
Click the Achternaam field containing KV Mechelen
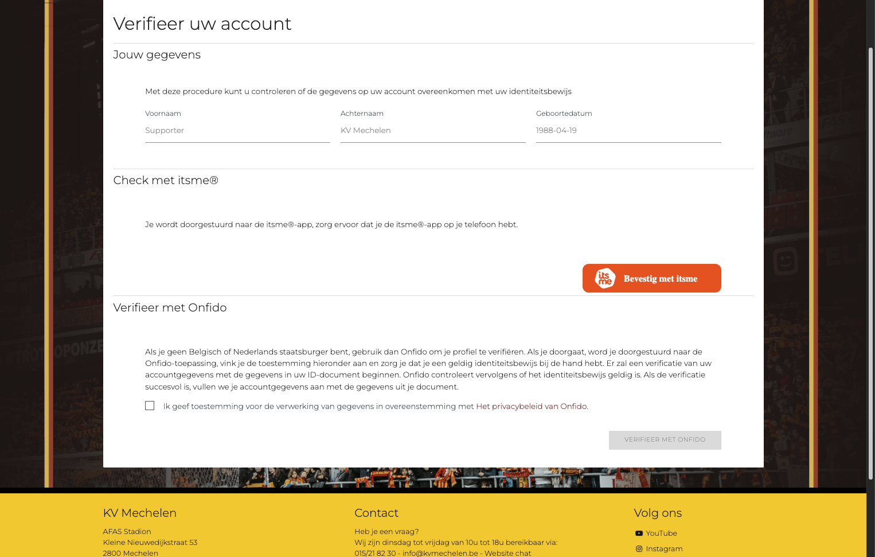coord(433,131)
